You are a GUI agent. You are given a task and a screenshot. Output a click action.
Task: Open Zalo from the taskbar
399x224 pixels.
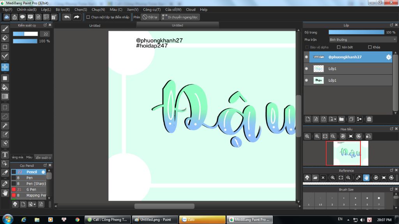pyautogui.click(x=202, y=219)
